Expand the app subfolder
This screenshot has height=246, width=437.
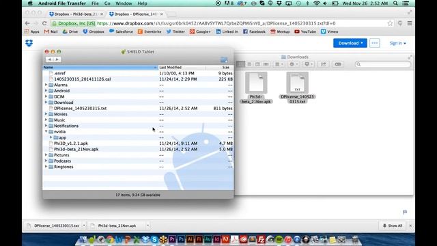point(51,137)
